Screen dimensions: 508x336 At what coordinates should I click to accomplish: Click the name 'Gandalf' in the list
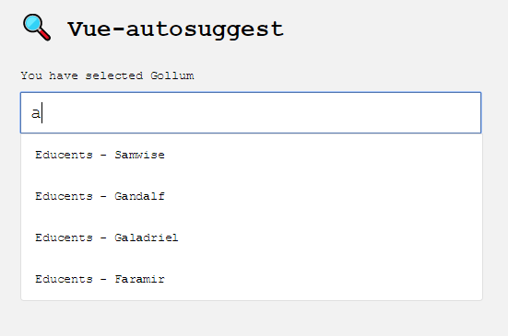coord(139,196)
